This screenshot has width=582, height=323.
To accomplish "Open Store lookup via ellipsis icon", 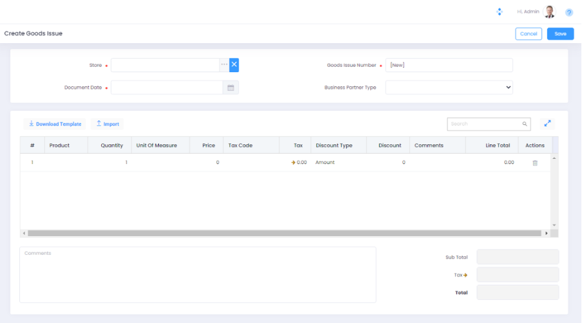I will pyautogui.click(x=224, y=64).
